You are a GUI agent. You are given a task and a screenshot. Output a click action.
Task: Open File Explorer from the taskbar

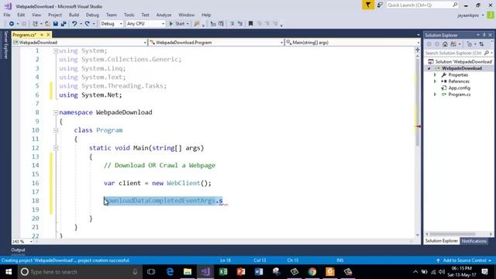click(x=188, y=272)
